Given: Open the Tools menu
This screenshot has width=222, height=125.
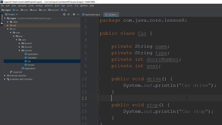Looking at the screenshot, I should [x=69, y=6].
